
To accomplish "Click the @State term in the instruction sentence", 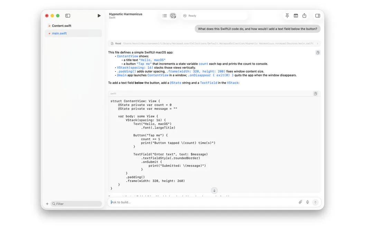I will (x=176, y=83).
